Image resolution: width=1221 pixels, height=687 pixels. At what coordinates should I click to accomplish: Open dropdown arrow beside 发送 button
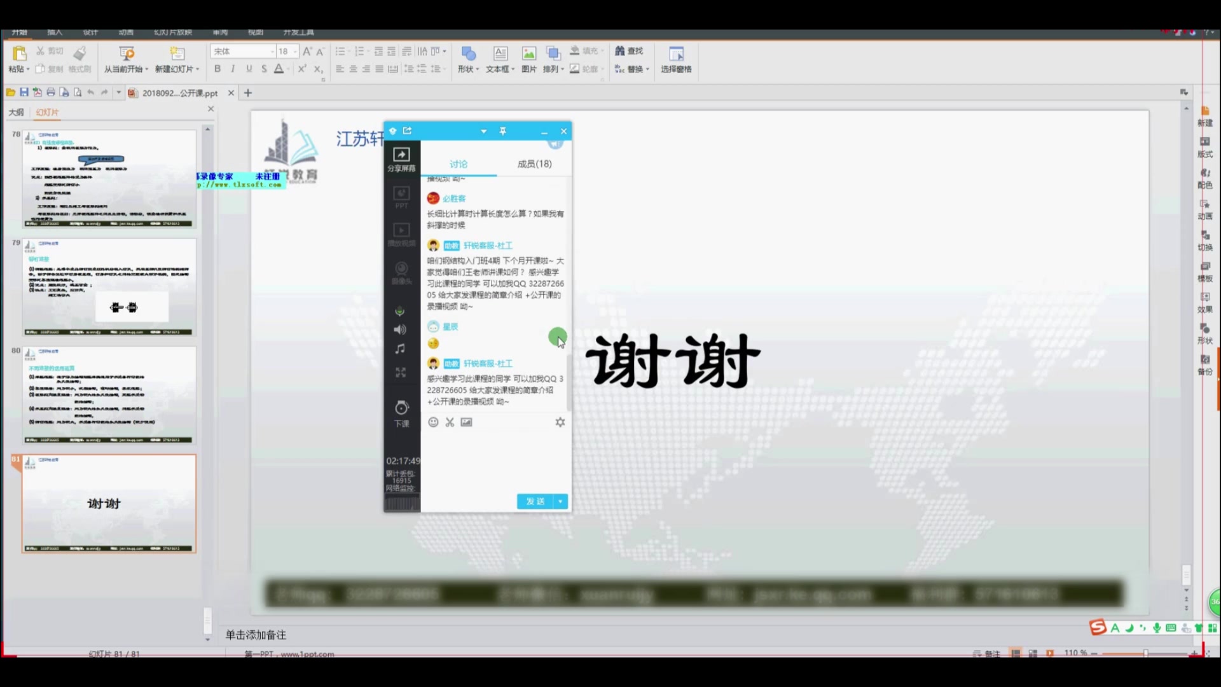point(560,502)
